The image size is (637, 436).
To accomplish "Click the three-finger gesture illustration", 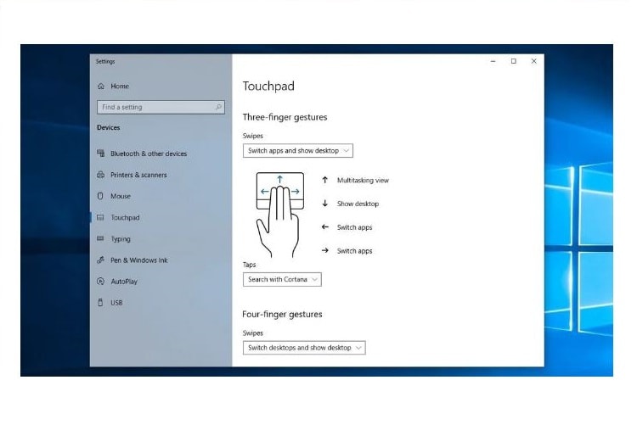I will (x=279, y=212).
